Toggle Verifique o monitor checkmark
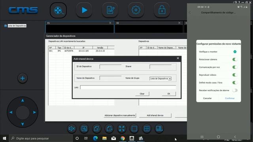Screen dimensions: 253x142 (x=235, y=52)
